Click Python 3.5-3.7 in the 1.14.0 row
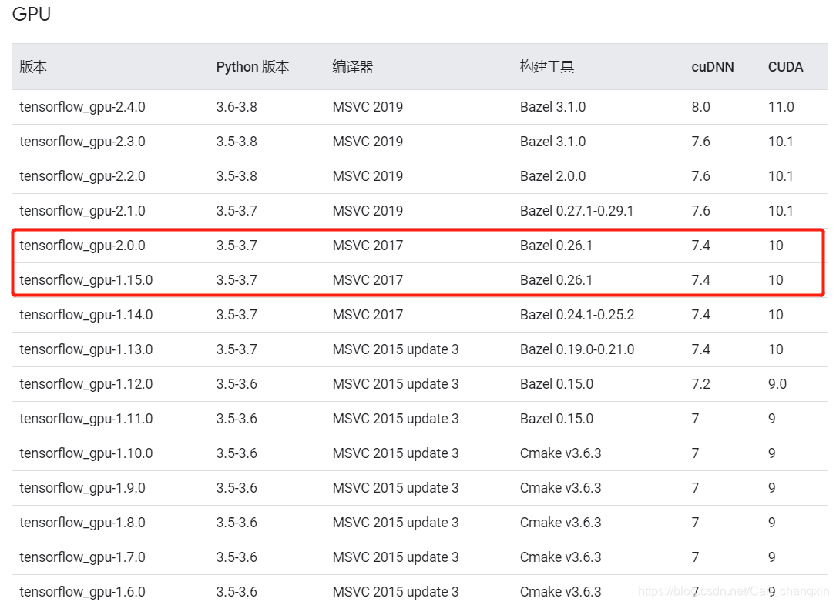836x605 pixels. point(237,315)
